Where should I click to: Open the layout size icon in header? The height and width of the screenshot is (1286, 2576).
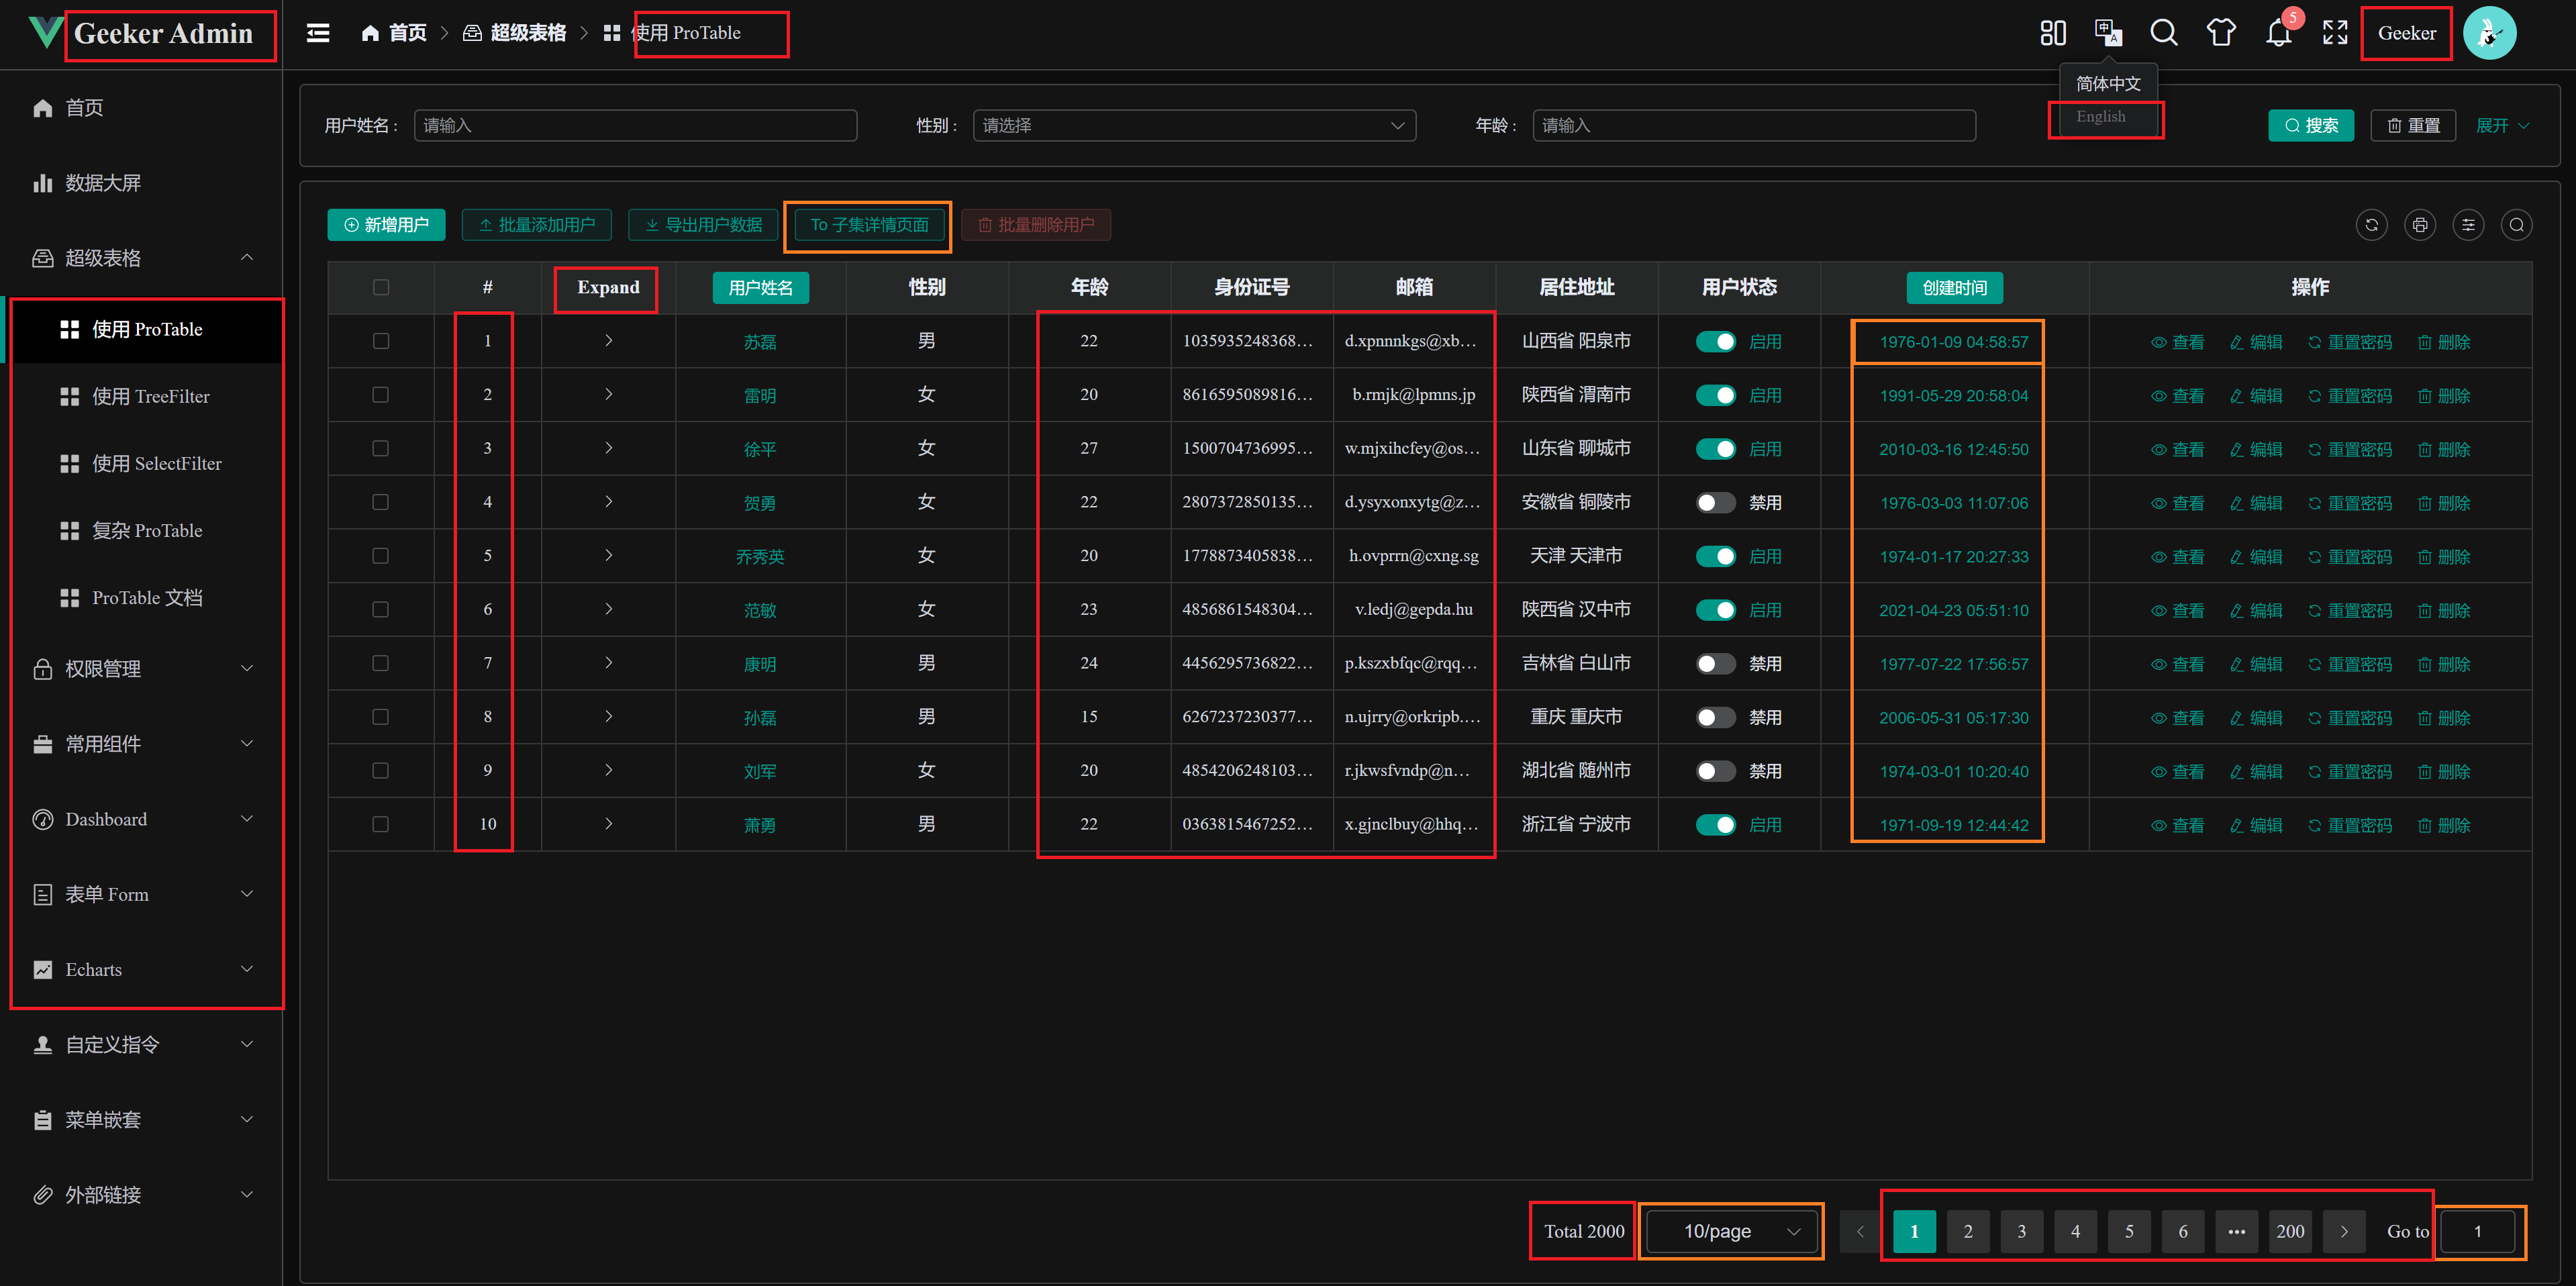[x=2053, y=33]
